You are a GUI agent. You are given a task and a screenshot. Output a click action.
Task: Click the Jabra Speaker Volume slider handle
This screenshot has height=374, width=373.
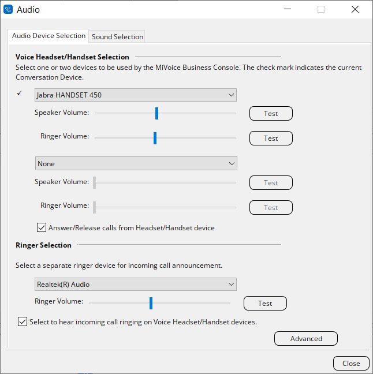point(156,113)
